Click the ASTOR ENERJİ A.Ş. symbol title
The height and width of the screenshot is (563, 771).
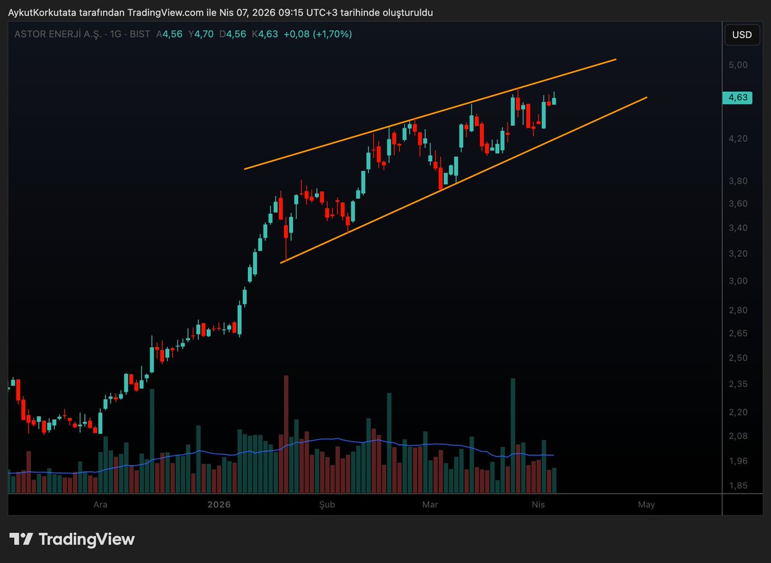(57, 34)
